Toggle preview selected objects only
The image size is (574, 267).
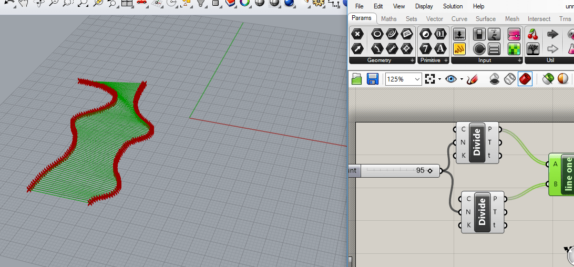548,79
